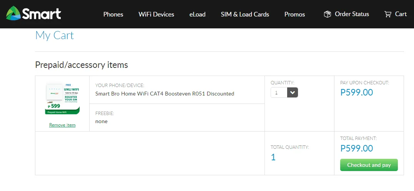Click the quantity value field showing 1
This screenshot has width=414, height=191.
pyautogui.click(x=279, y=92)
